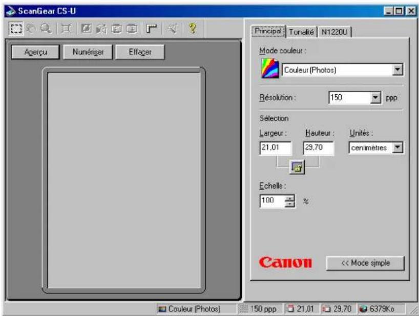Click inside the scan preview area
Image resolution: width=419 pixels, height=316 pixels.
click(x=124, y=180)
